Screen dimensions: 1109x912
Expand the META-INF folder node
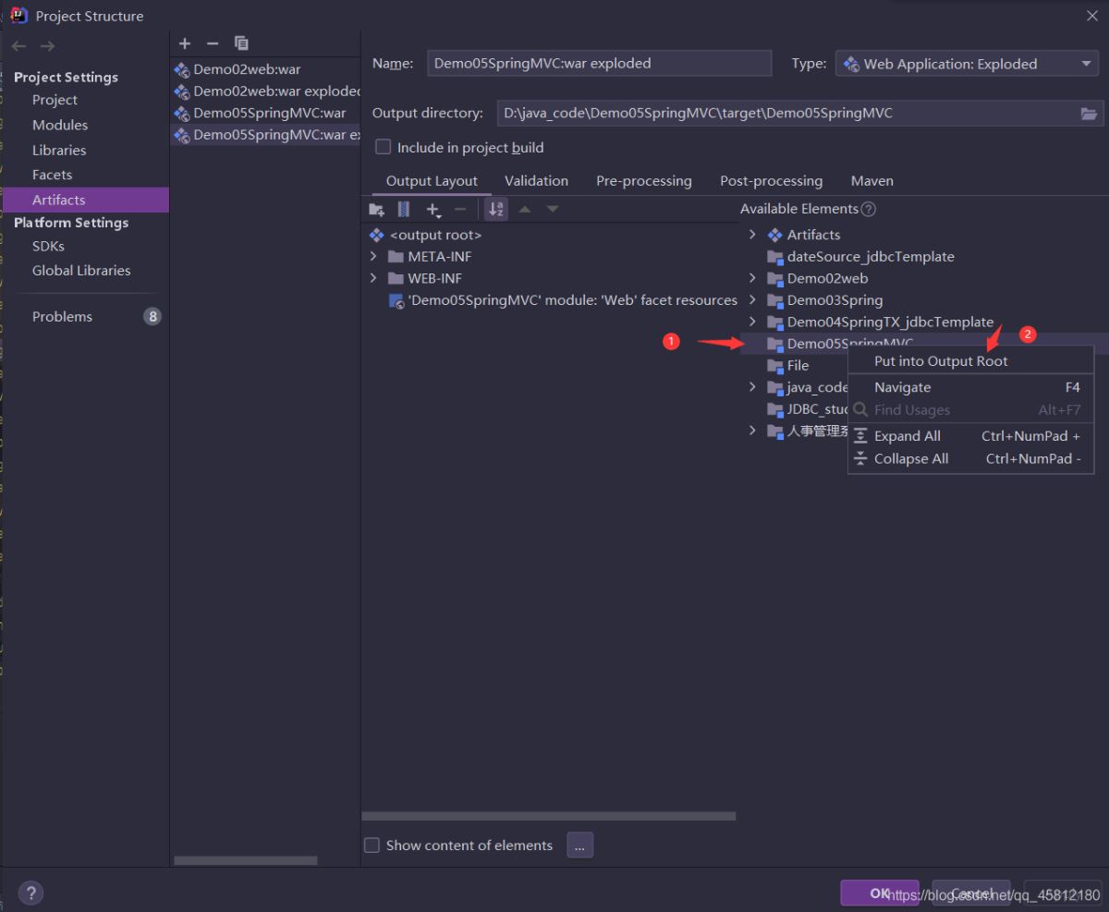click(x=373, y=256)
